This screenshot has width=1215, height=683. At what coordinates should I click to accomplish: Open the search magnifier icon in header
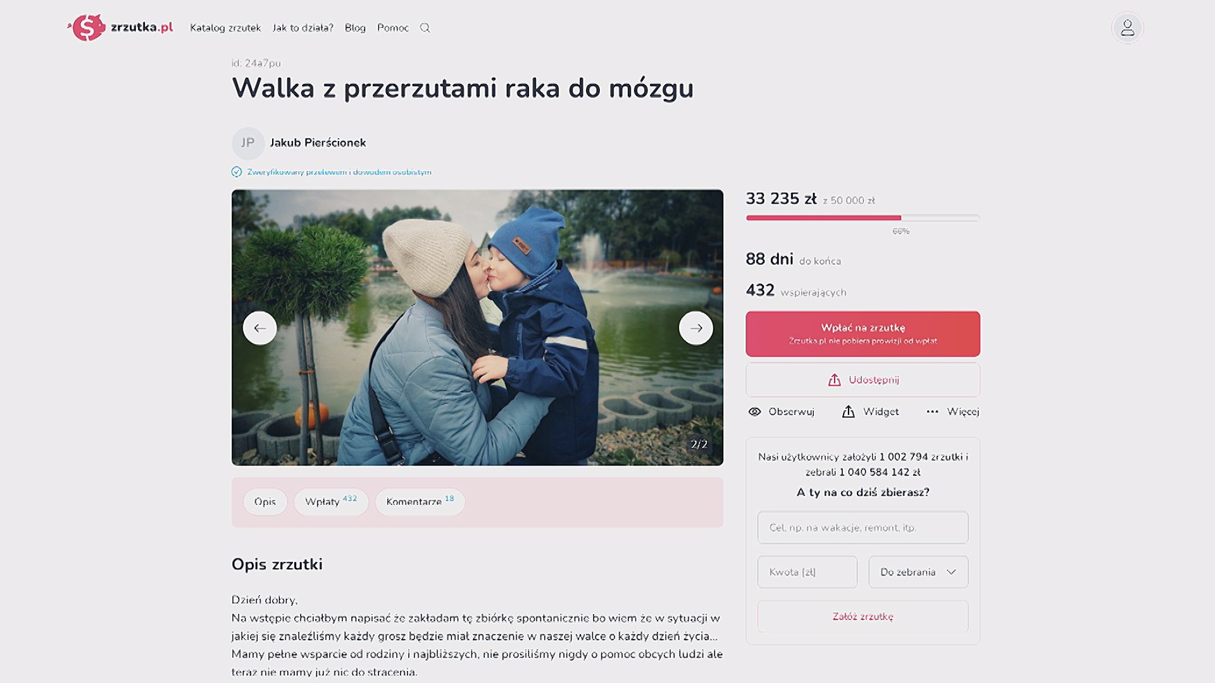[x=425, y=28]
